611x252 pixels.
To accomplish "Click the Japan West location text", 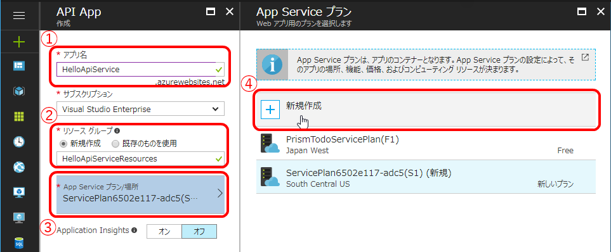I will click(x=308, y=151).
